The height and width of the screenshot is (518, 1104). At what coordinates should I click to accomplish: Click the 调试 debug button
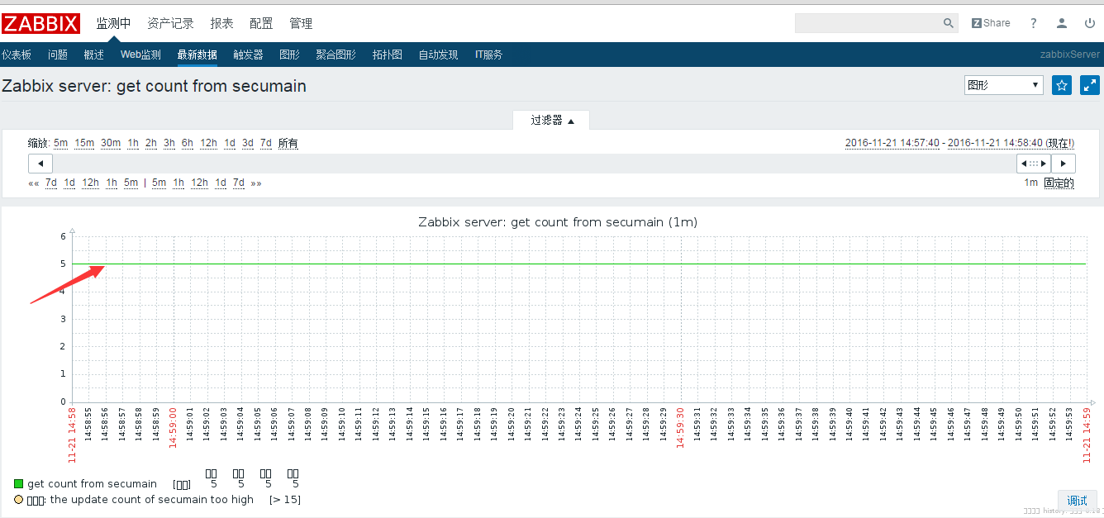point(1078,501)
